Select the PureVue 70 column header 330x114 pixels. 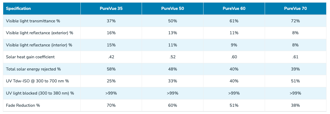coord(296,9)
